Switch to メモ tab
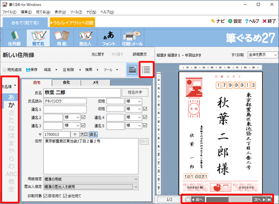This screenshot has height=204, width=279. click(95, 82)
